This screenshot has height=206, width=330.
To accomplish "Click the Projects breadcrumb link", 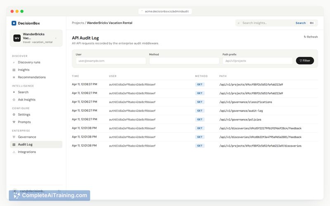I will click(78, 23).
